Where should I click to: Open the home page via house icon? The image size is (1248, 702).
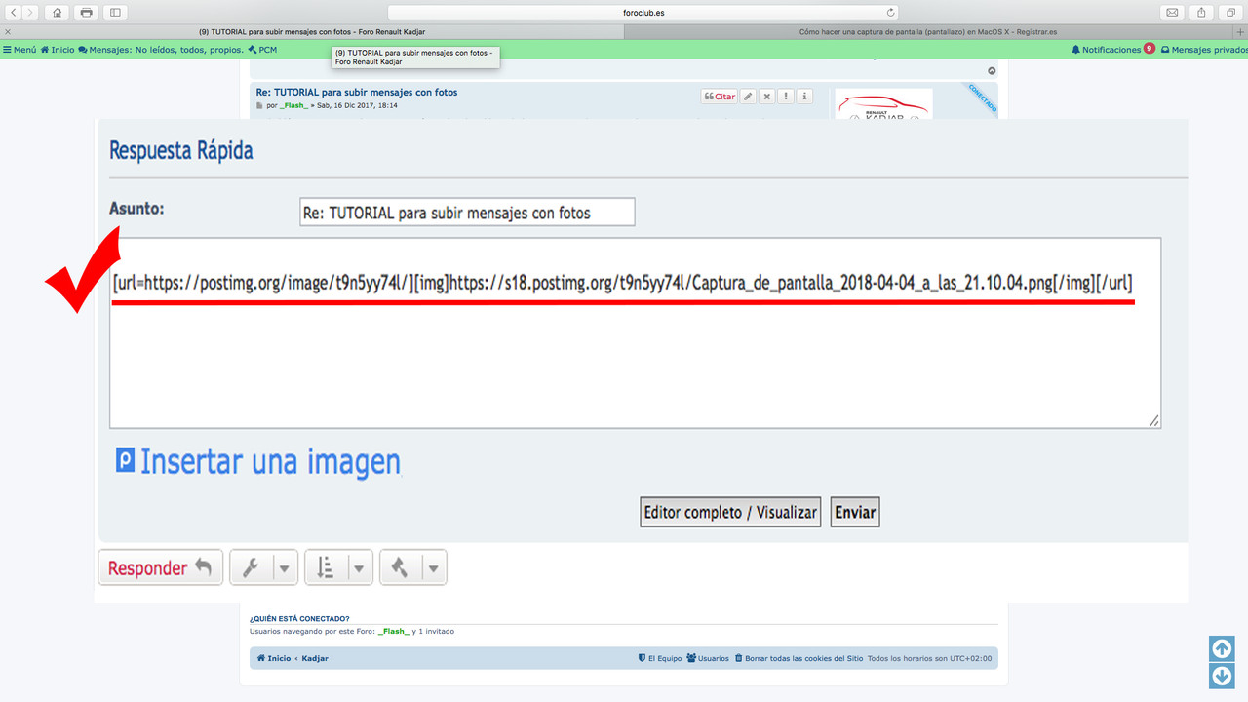(x=58, y=12)
